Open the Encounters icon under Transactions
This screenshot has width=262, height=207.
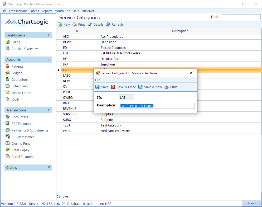(8, 117)
